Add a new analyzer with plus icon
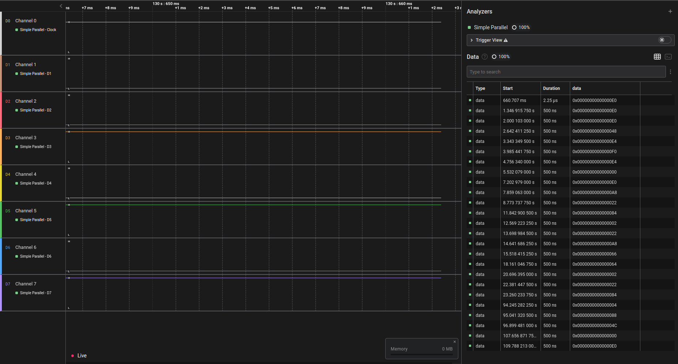The image size is (678, 364). point(670,11)
